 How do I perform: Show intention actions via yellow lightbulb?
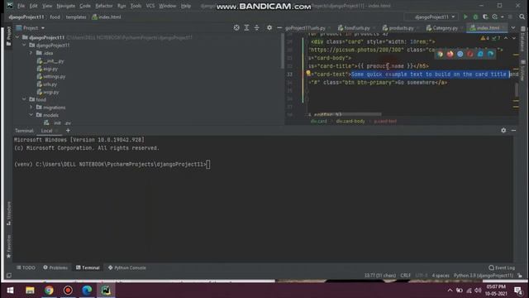click(308, 73)
